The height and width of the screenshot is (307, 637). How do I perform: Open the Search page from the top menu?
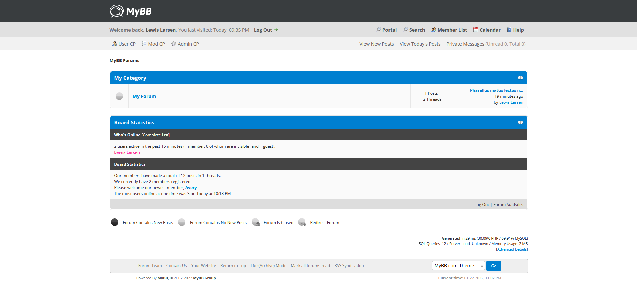417,30
